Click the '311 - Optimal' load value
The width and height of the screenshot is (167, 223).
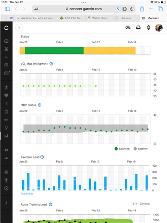coord(141,204)
